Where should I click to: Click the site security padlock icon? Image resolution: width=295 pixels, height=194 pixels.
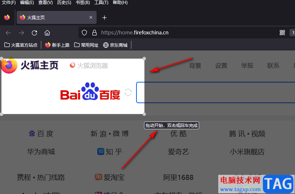(x=94, y=33)
